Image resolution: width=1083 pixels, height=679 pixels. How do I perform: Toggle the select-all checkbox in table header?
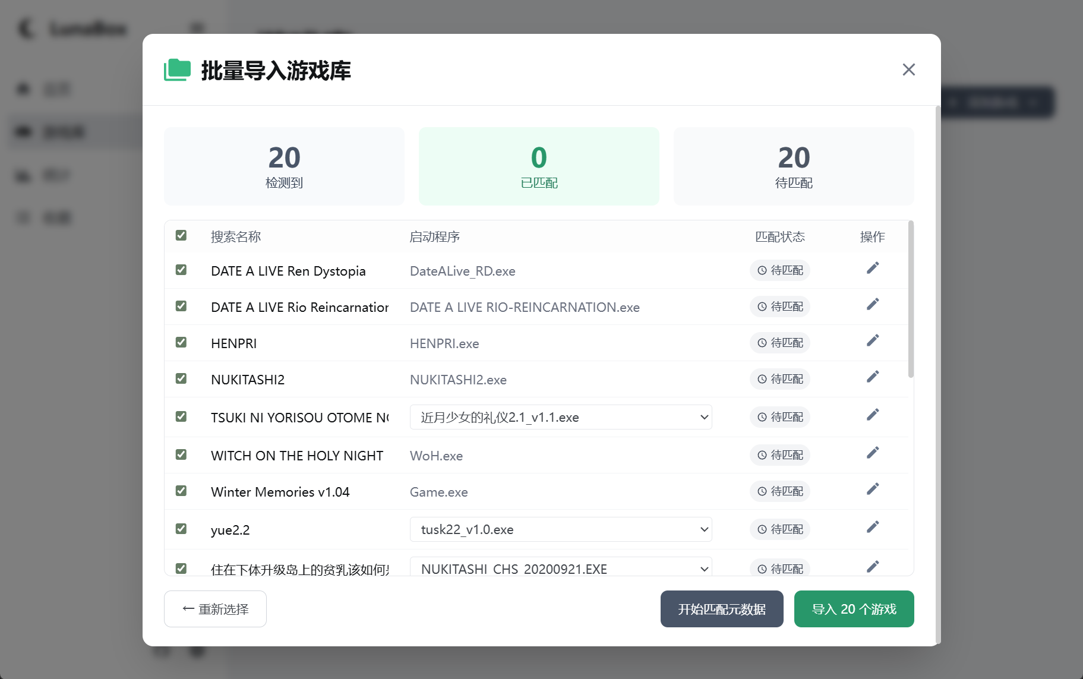coord(181,236)
